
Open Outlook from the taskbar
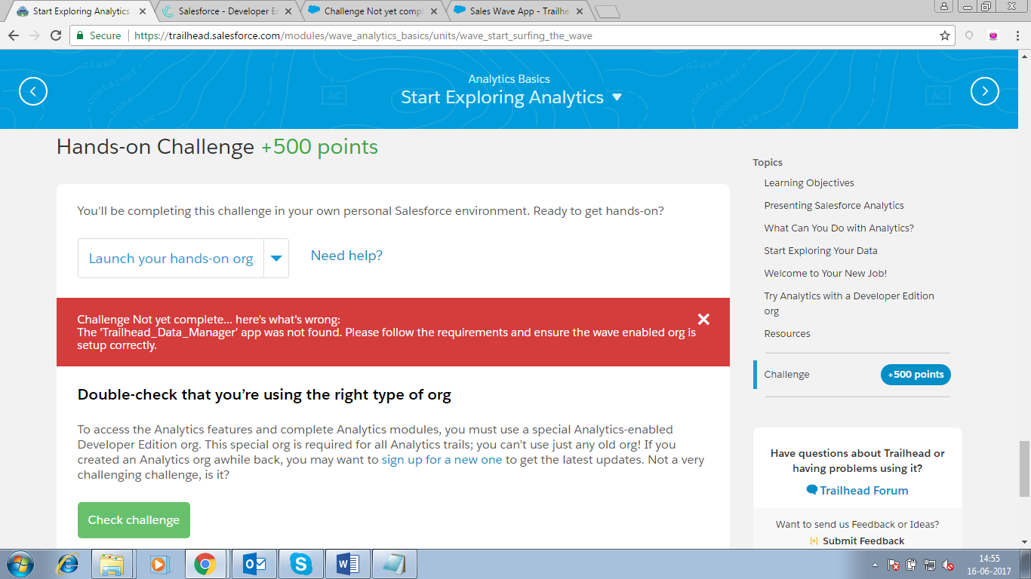[x=254, y=564]
